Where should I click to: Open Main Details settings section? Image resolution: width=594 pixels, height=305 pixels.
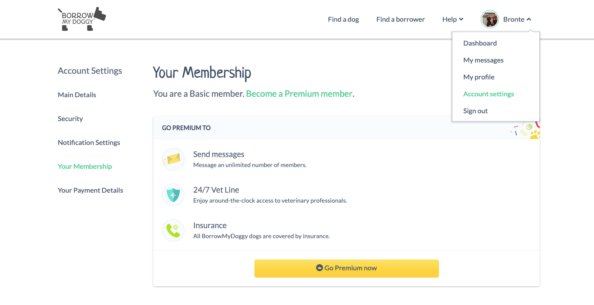[x=77, y=95]
